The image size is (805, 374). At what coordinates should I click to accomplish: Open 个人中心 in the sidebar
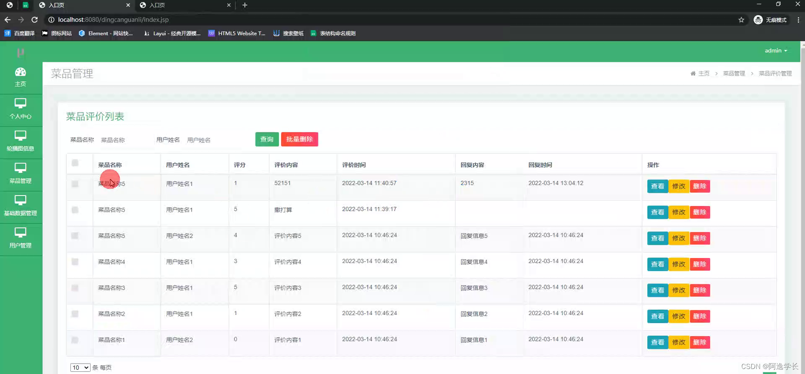[x=20, y=109]
